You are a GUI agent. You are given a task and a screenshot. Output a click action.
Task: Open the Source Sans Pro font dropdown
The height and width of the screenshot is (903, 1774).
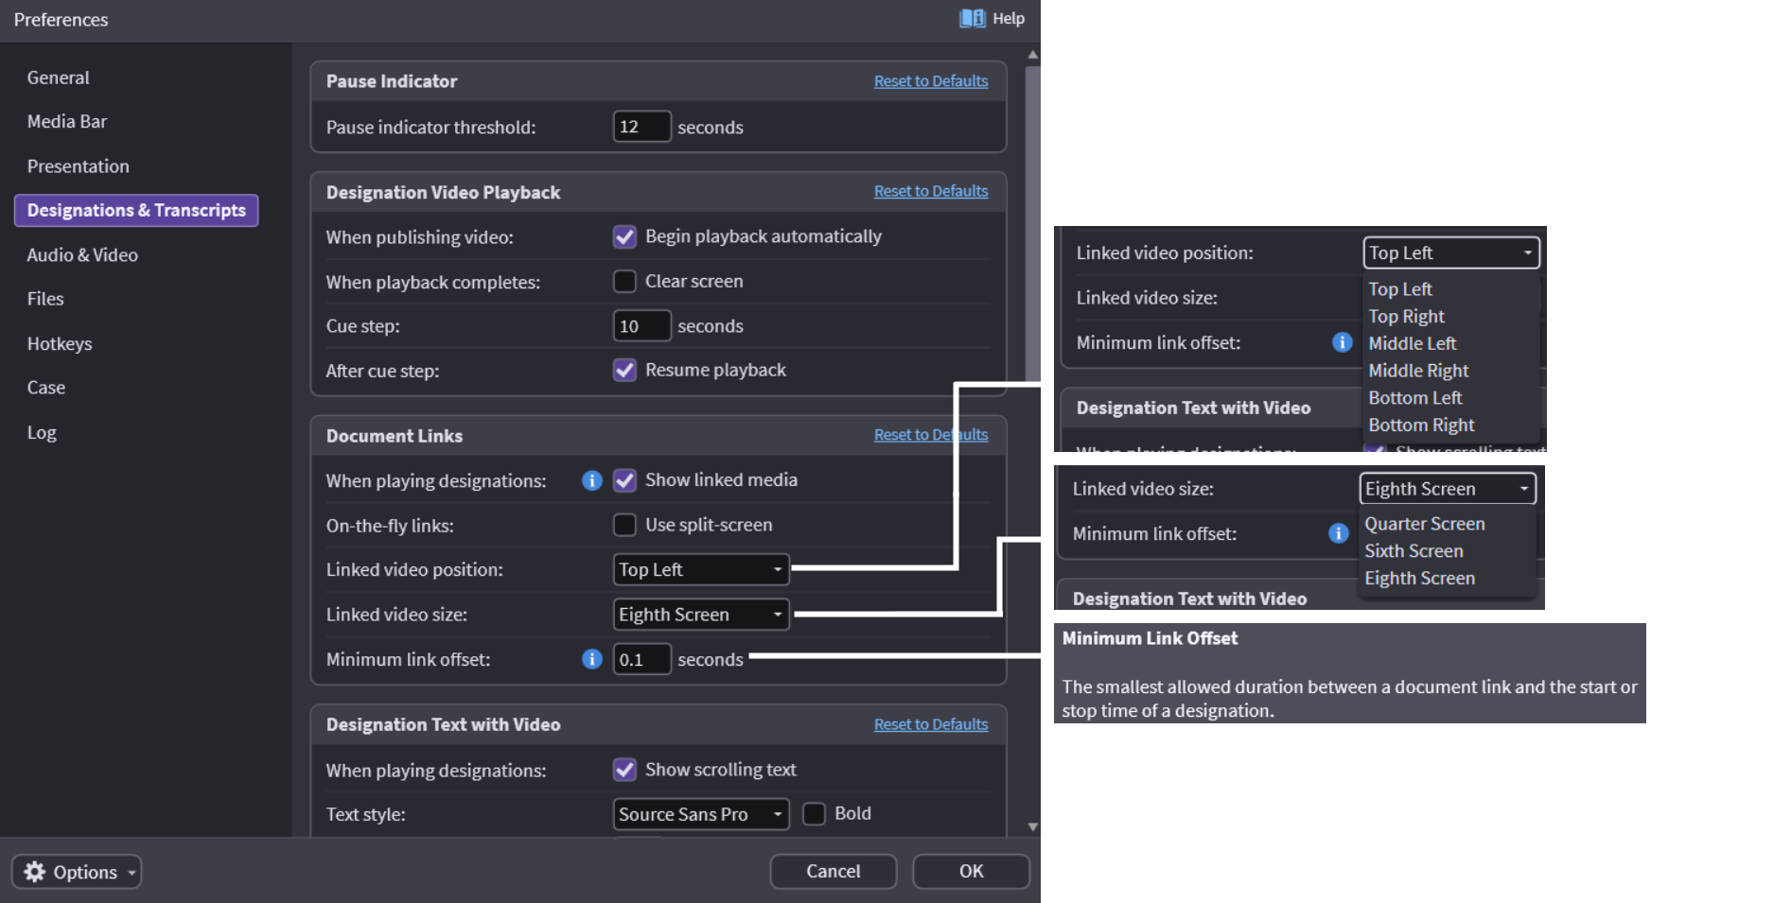(700, 814)
